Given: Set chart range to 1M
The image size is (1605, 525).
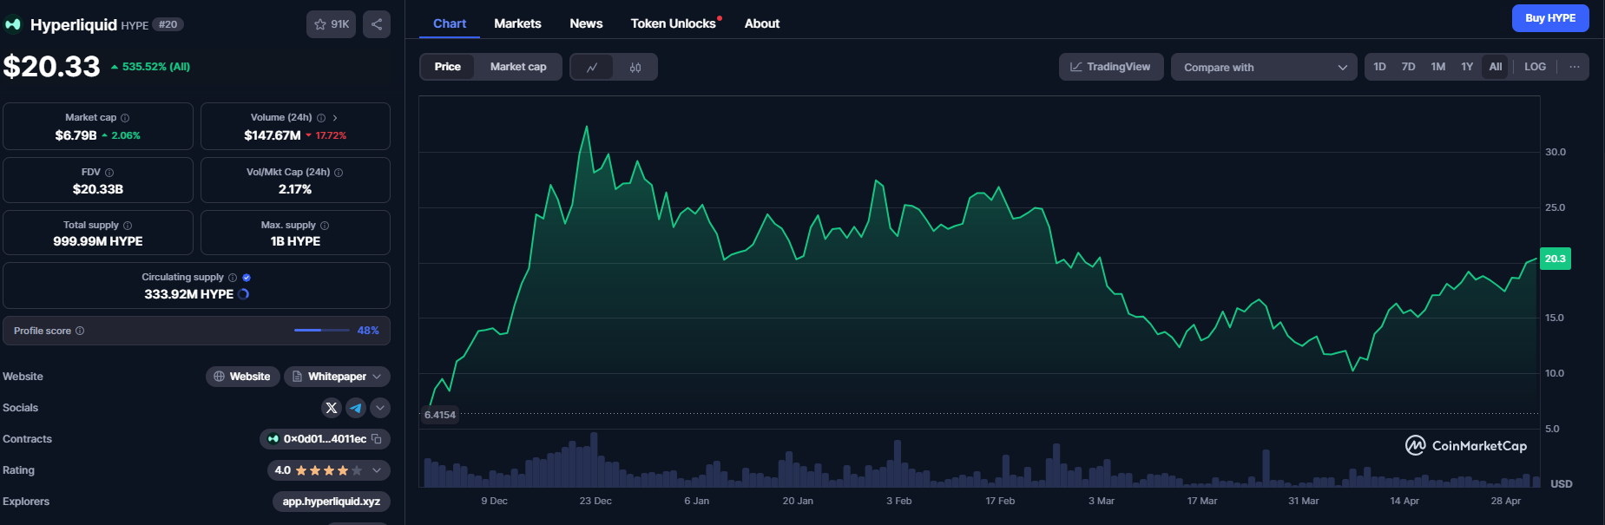Looking at the screenshot, I should (x=1438, y=67).
